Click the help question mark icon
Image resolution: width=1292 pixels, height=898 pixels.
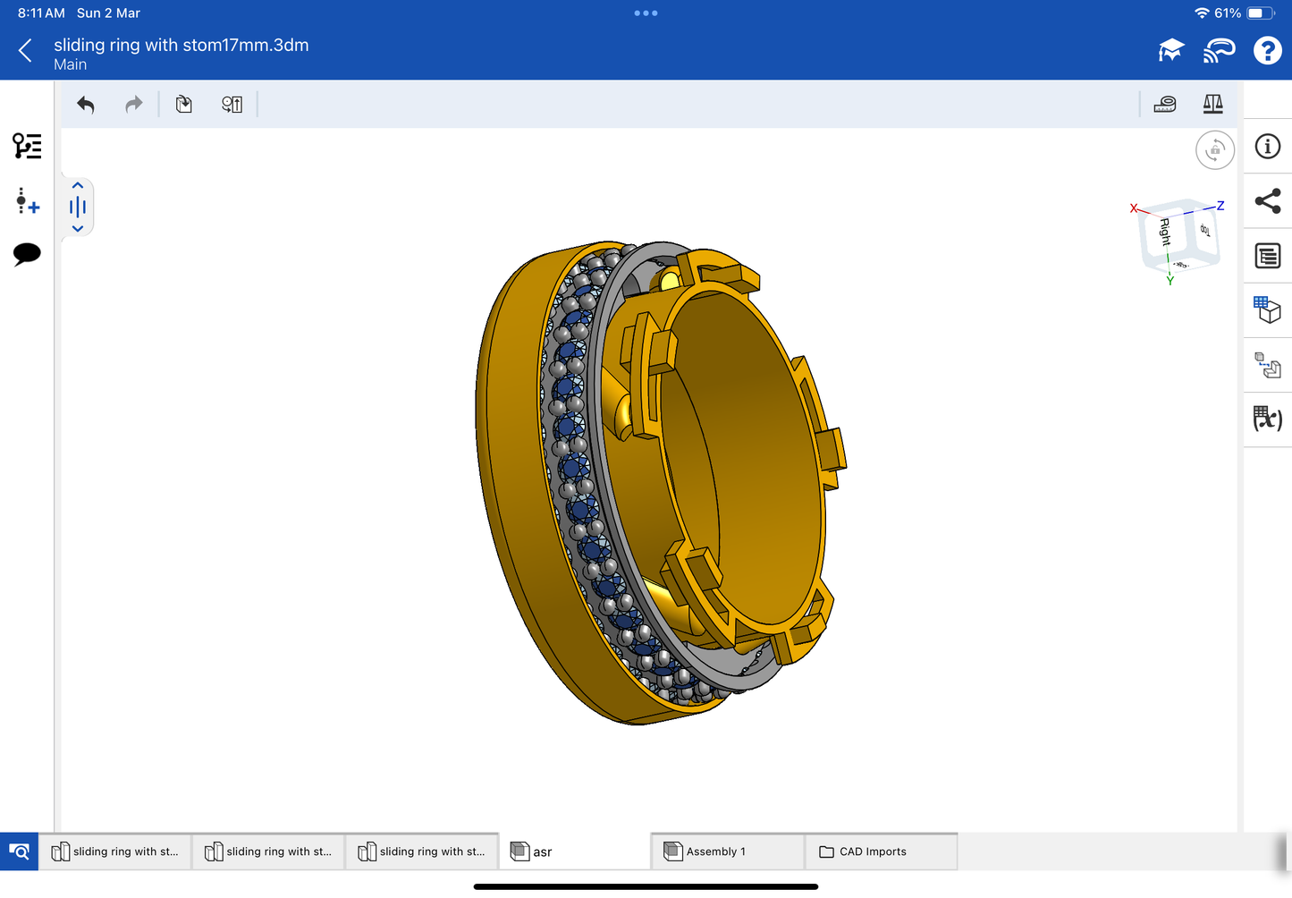pos(1267,51)
